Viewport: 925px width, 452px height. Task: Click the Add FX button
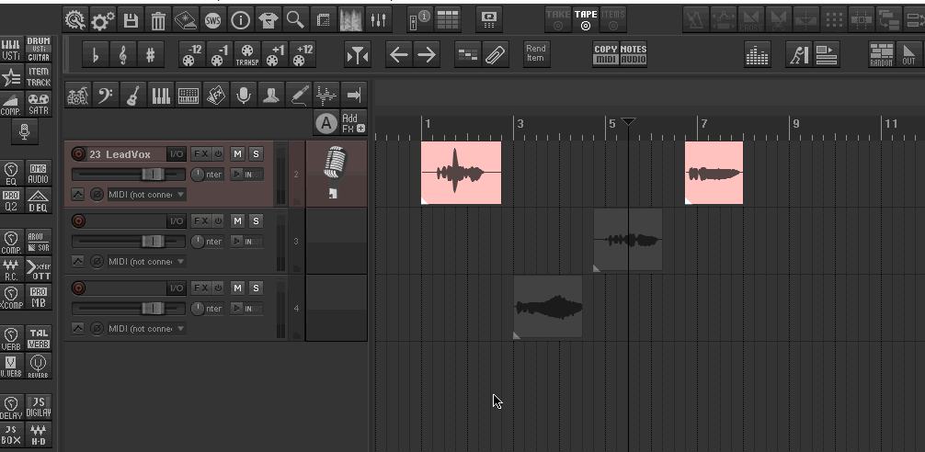[x=353, y=123]
